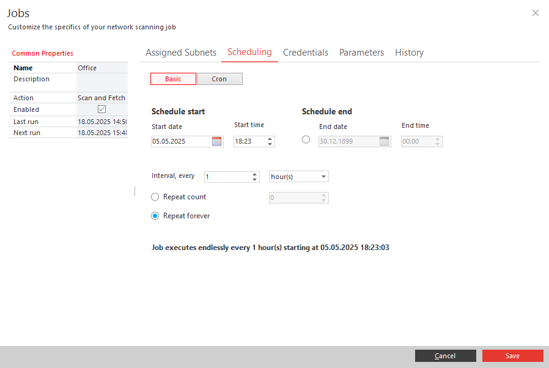The image size is (549, 368).
Task: Go to the History tab
Action: pos(409,53)
